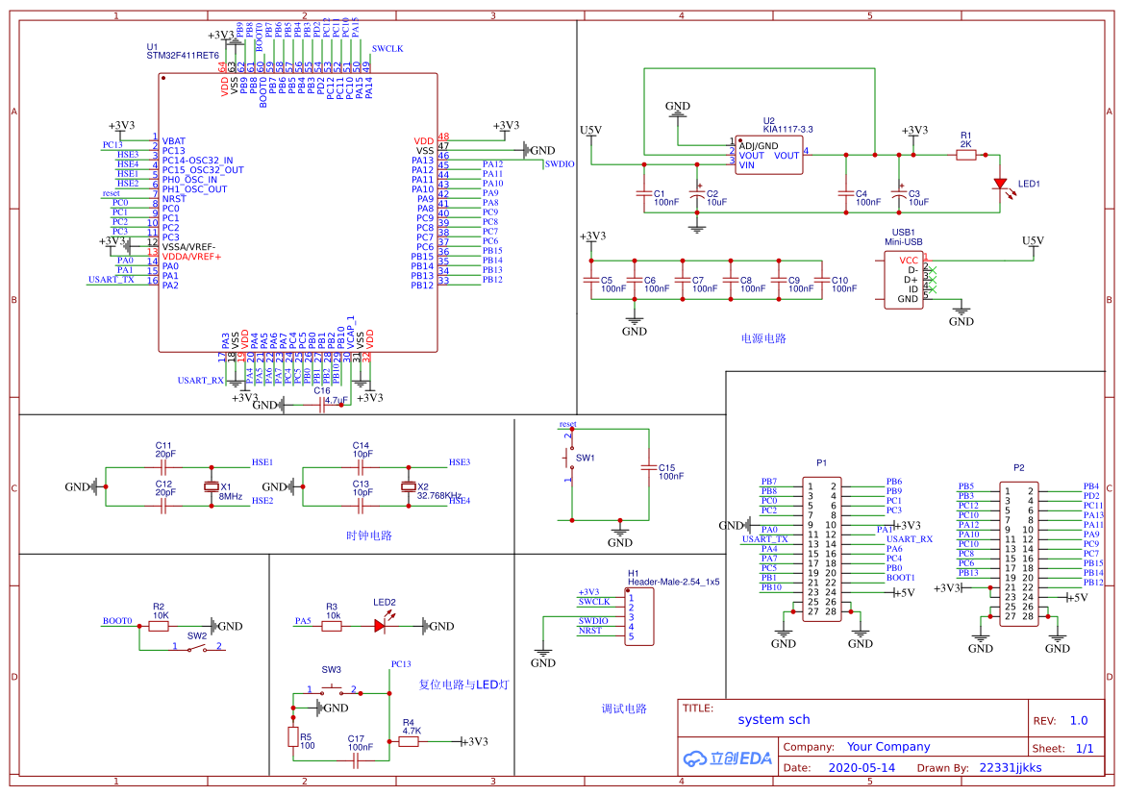Click capacitor C8 100nF symbol
The image size is (1124, 796).
click(731, 280)
